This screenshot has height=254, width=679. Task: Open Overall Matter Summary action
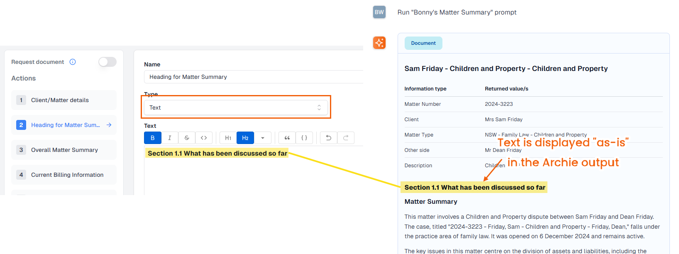point(64,150)
